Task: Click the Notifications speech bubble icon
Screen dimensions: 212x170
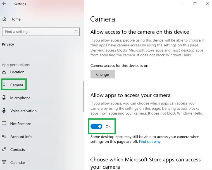Action: coord(4,123)
